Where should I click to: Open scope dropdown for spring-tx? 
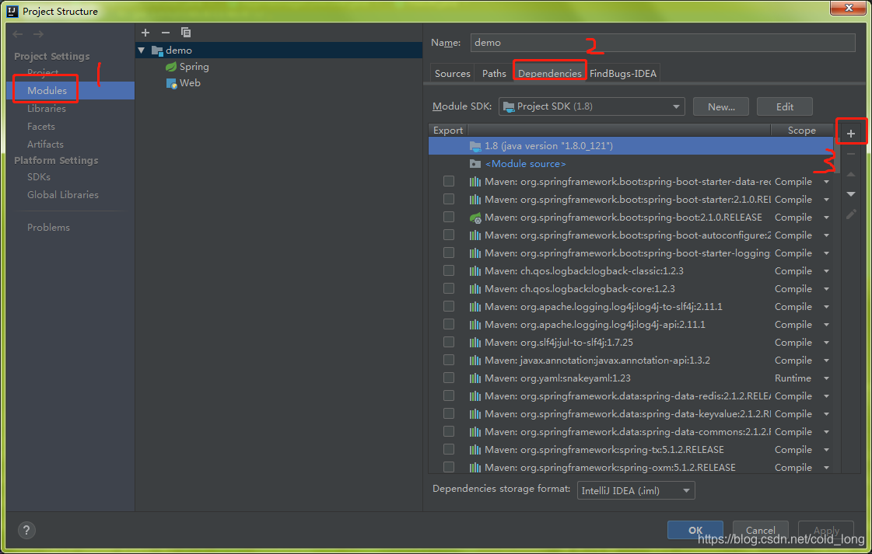826,450
